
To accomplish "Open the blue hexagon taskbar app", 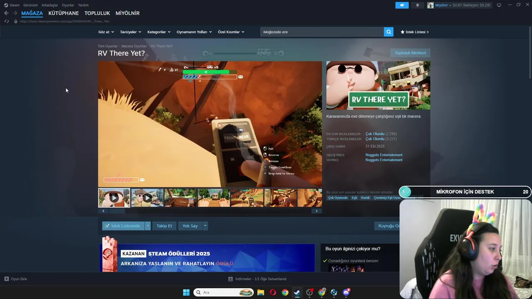I will (x=334, y=292).
